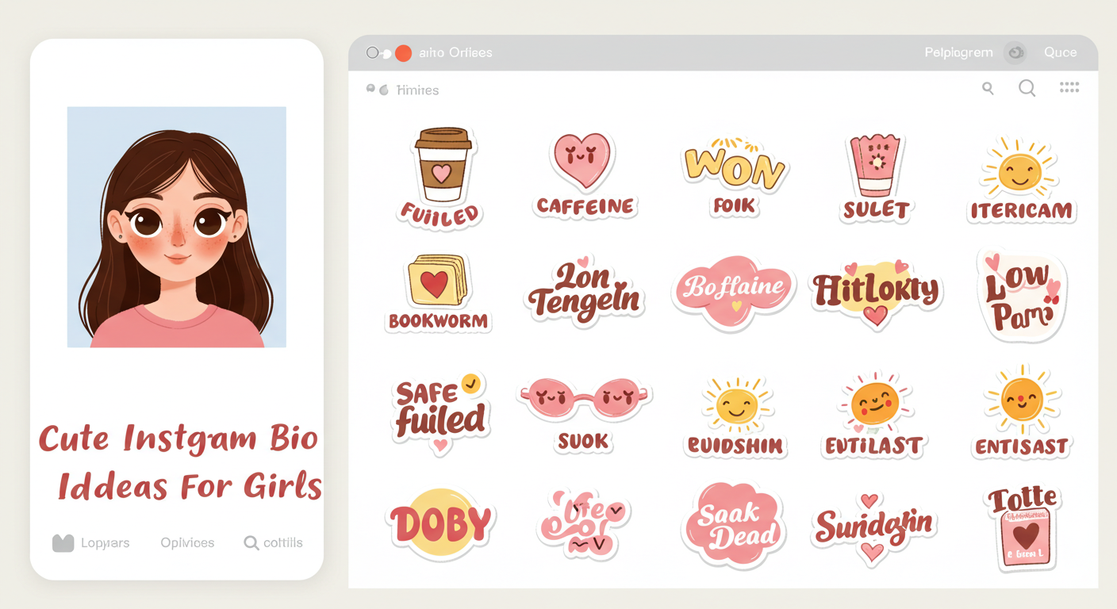Select the Fimires tab label
Screen dimensions: 1117x609
click(417, 90)
